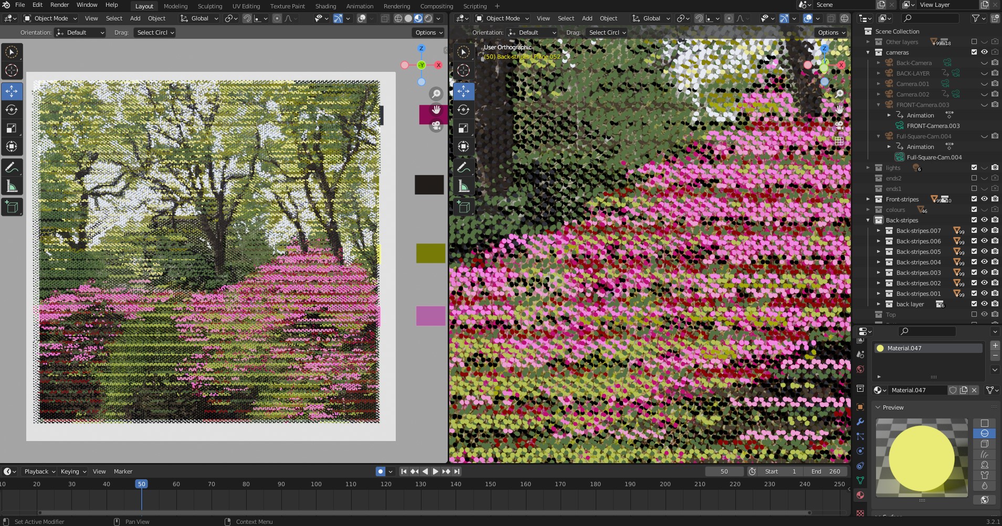Open the Physics properties tab
The width and height of the screenshot is (1002, 526).
pyautogui.click(x=860, y=451)
